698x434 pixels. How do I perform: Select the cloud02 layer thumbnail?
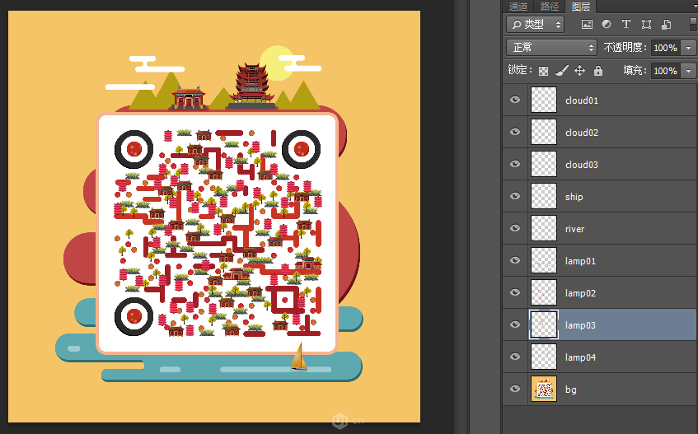544,132
